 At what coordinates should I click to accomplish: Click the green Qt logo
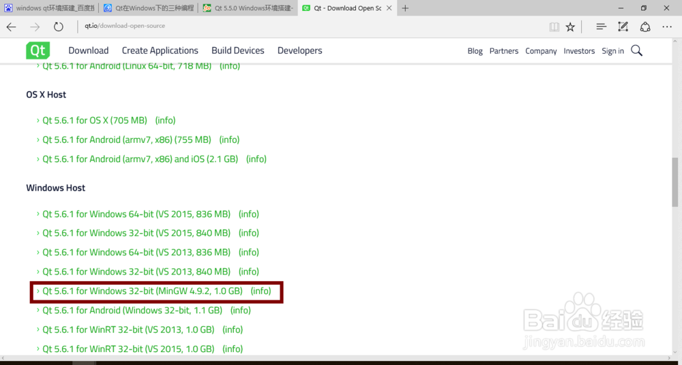coord(38,50)
